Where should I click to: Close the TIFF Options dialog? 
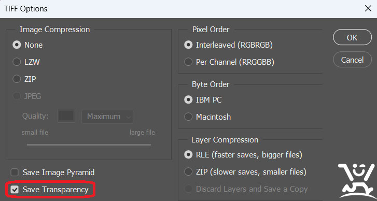[x=368, y=9]
